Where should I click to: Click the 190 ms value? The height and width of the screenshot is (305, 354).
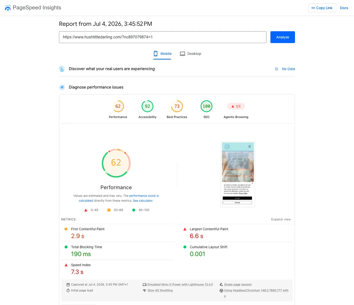point(81,254)
